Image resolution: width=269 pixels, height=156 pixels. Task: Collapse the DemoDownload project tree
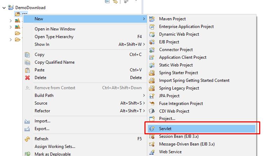point(4,8)
